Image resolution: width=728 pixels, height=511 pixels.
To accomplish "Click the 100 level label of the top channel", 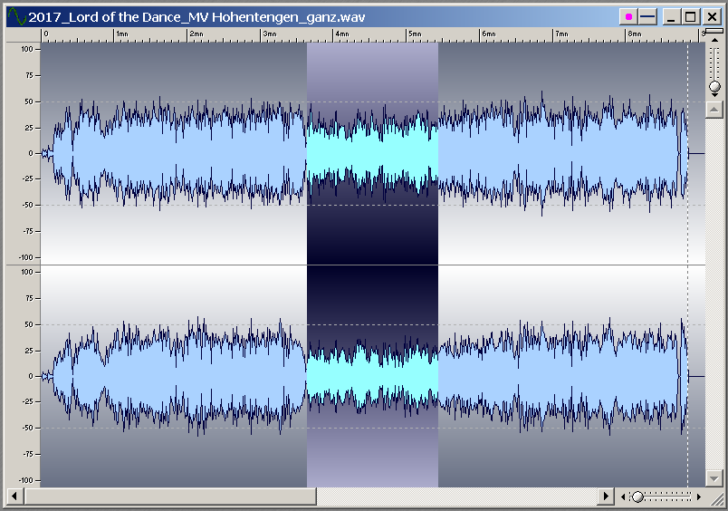I will 27,49.
